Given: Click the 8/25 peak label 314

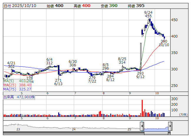Looking at the screenshot, I should pyautogui.click(x=122, y=63).
